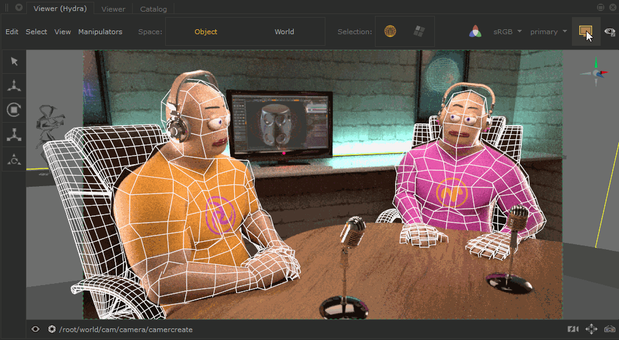Open the Manipulators menu
Viewport: 619px width, 340px height.
[100, 32]
